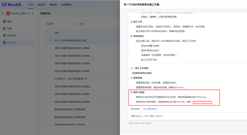
Task: Toggle the select-all checkbox beside 摘要 header
Action: (x=47, y=33)
